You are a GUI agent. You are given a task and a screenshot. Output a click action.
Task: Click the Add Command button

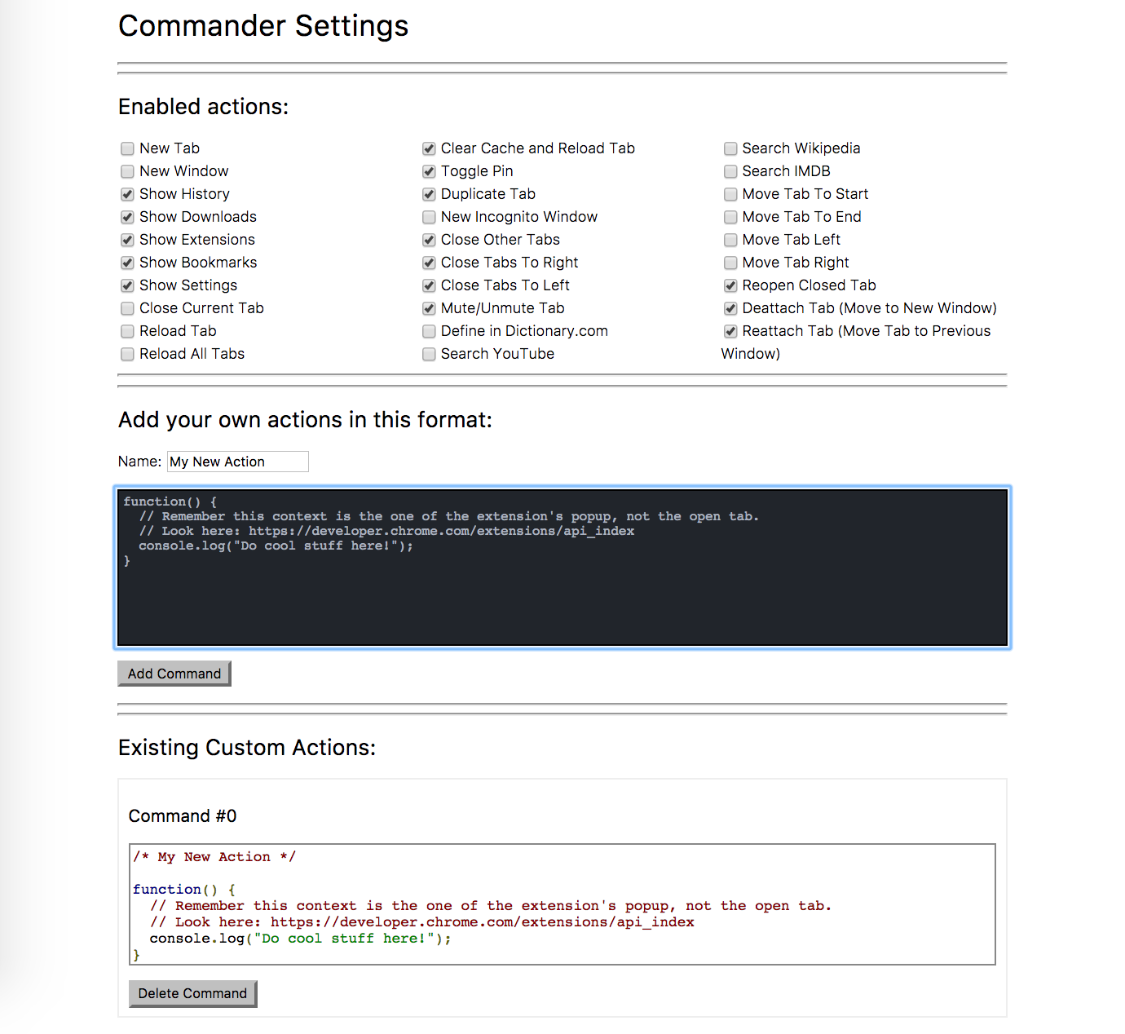click(x=174, y=674)
